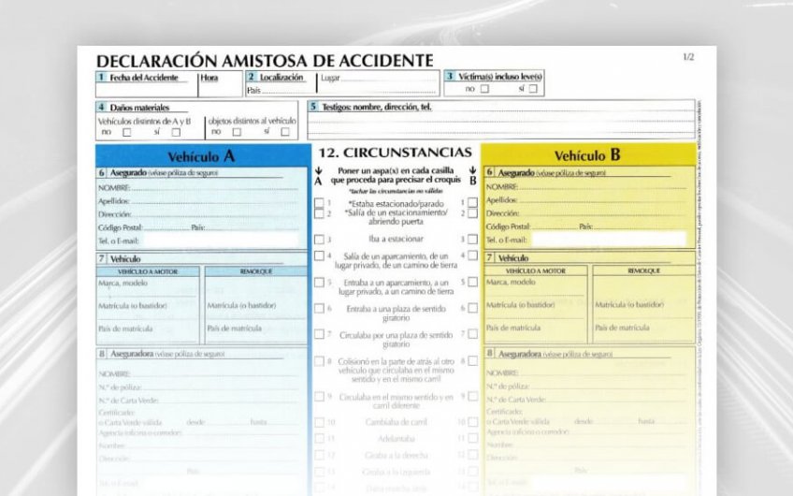Mark Vehicle A box 1 'Estaba estacionado/parado'
The image size is (793, 496).
point(319,203)
